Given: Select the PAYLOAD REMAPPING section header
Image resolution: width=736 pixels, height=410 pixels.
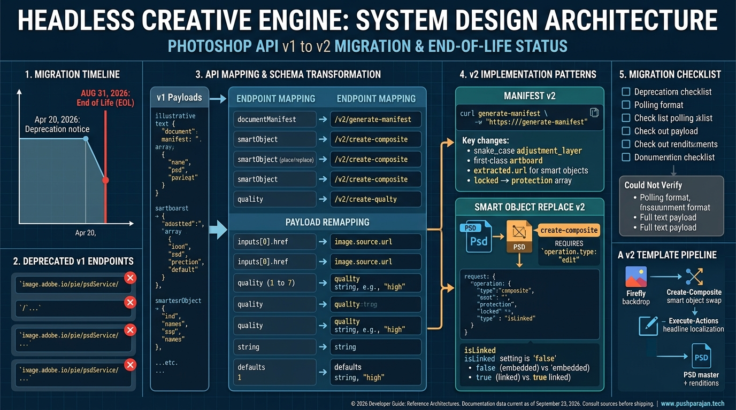Looking at the screenshot, I should click(327, 222).
